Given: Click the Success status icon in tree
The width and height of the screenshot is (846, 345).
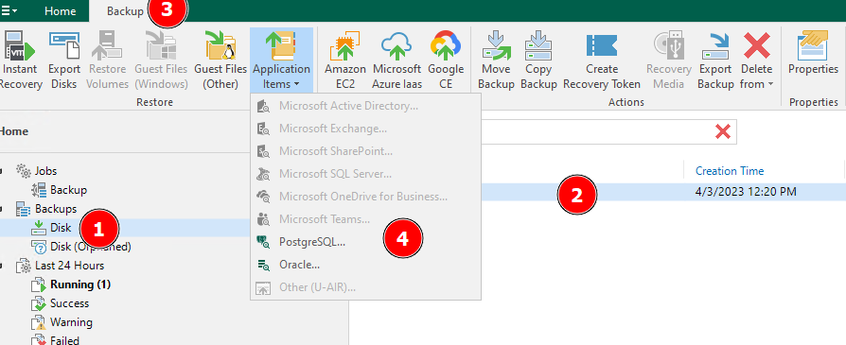Looking at the screenshot, I should pos(38,303).
